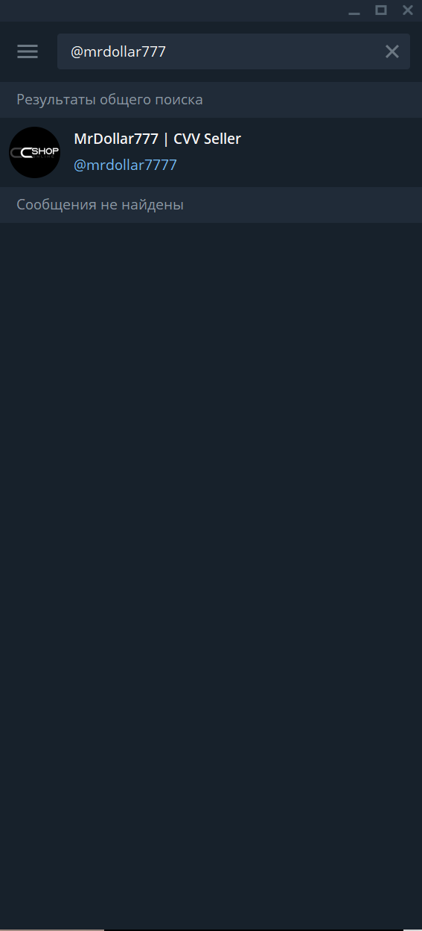Click blank space right of the MrDollar777 result row
Screen dimensions: 422x931
(331, 152)
